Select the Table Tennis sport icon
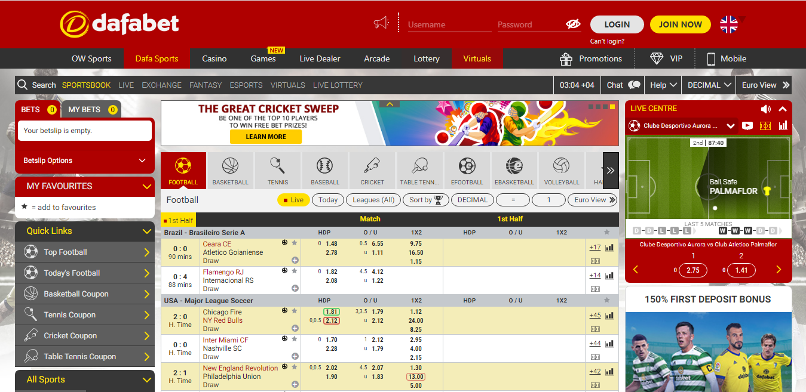 pyautogui.click(x=419, y=170)
